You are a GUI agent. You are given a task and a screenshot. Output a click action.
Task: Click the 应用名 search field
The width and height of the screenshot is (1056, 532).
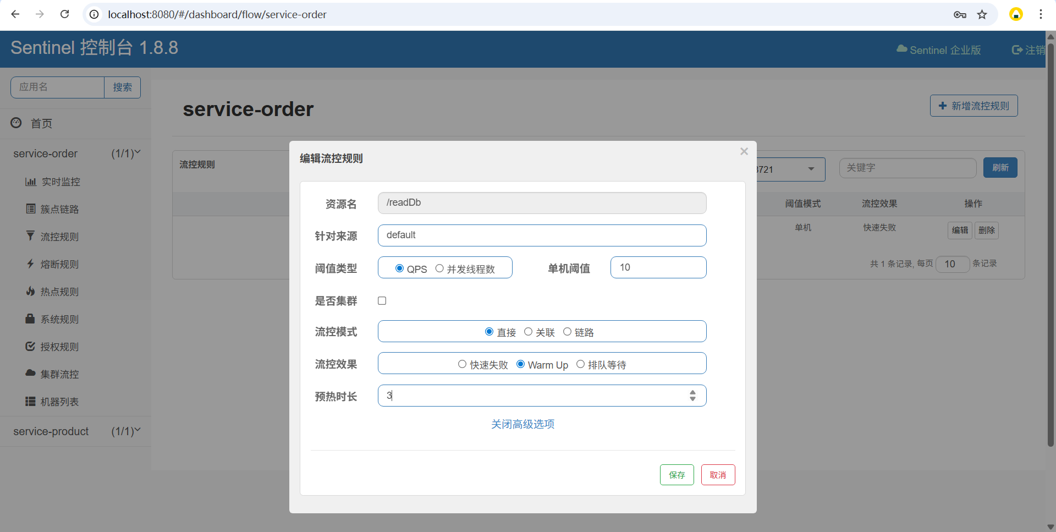[57, 87]
